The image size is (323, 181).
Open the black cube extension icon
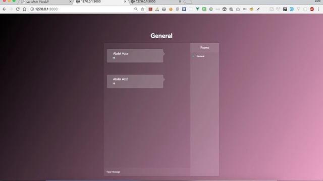tap(224, 9)
